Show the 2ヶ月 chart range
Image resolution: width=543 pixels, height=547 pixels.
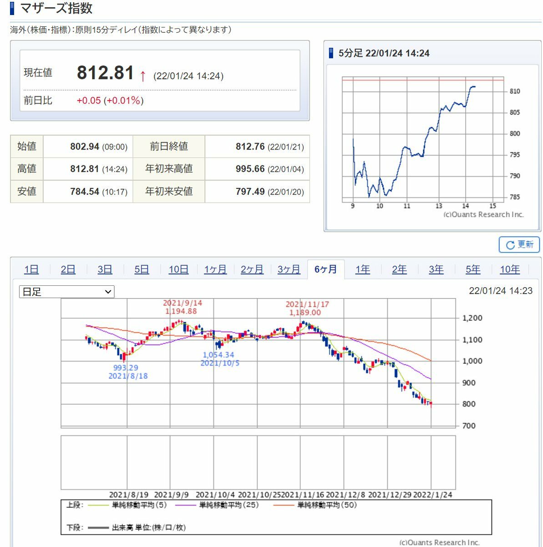252,269
